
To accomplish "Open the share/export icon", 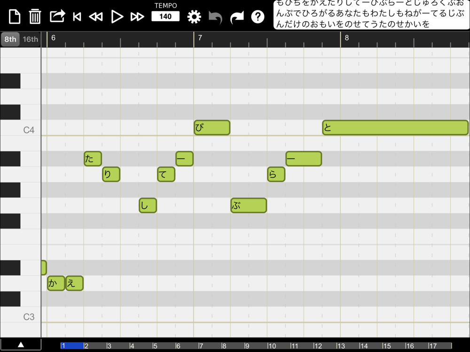I will coord(57,16).
